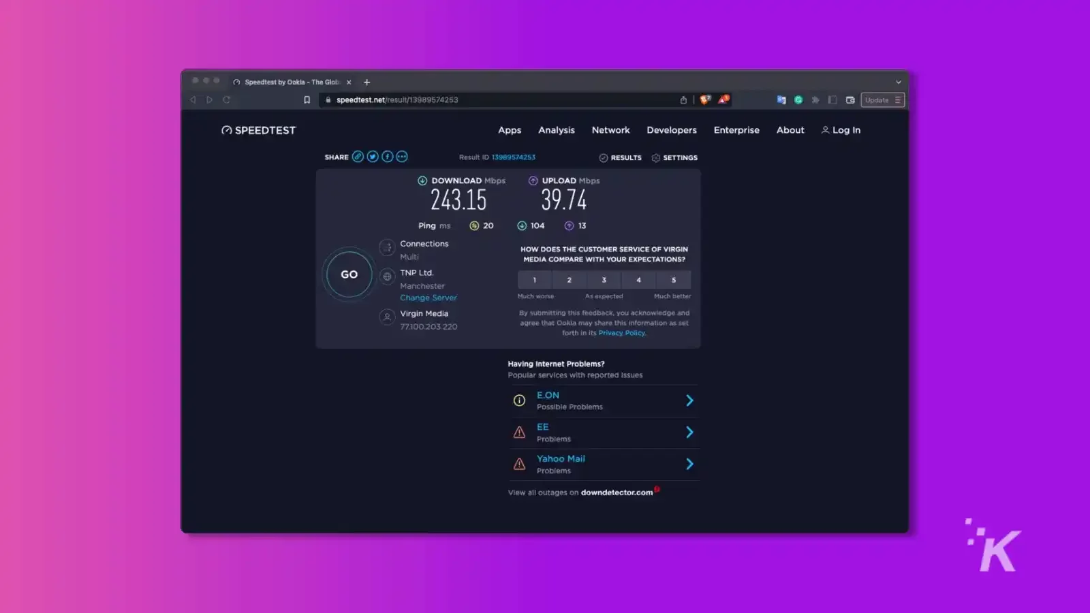
Task: Click the Grammarly extension icon
Action: (798, 99)
